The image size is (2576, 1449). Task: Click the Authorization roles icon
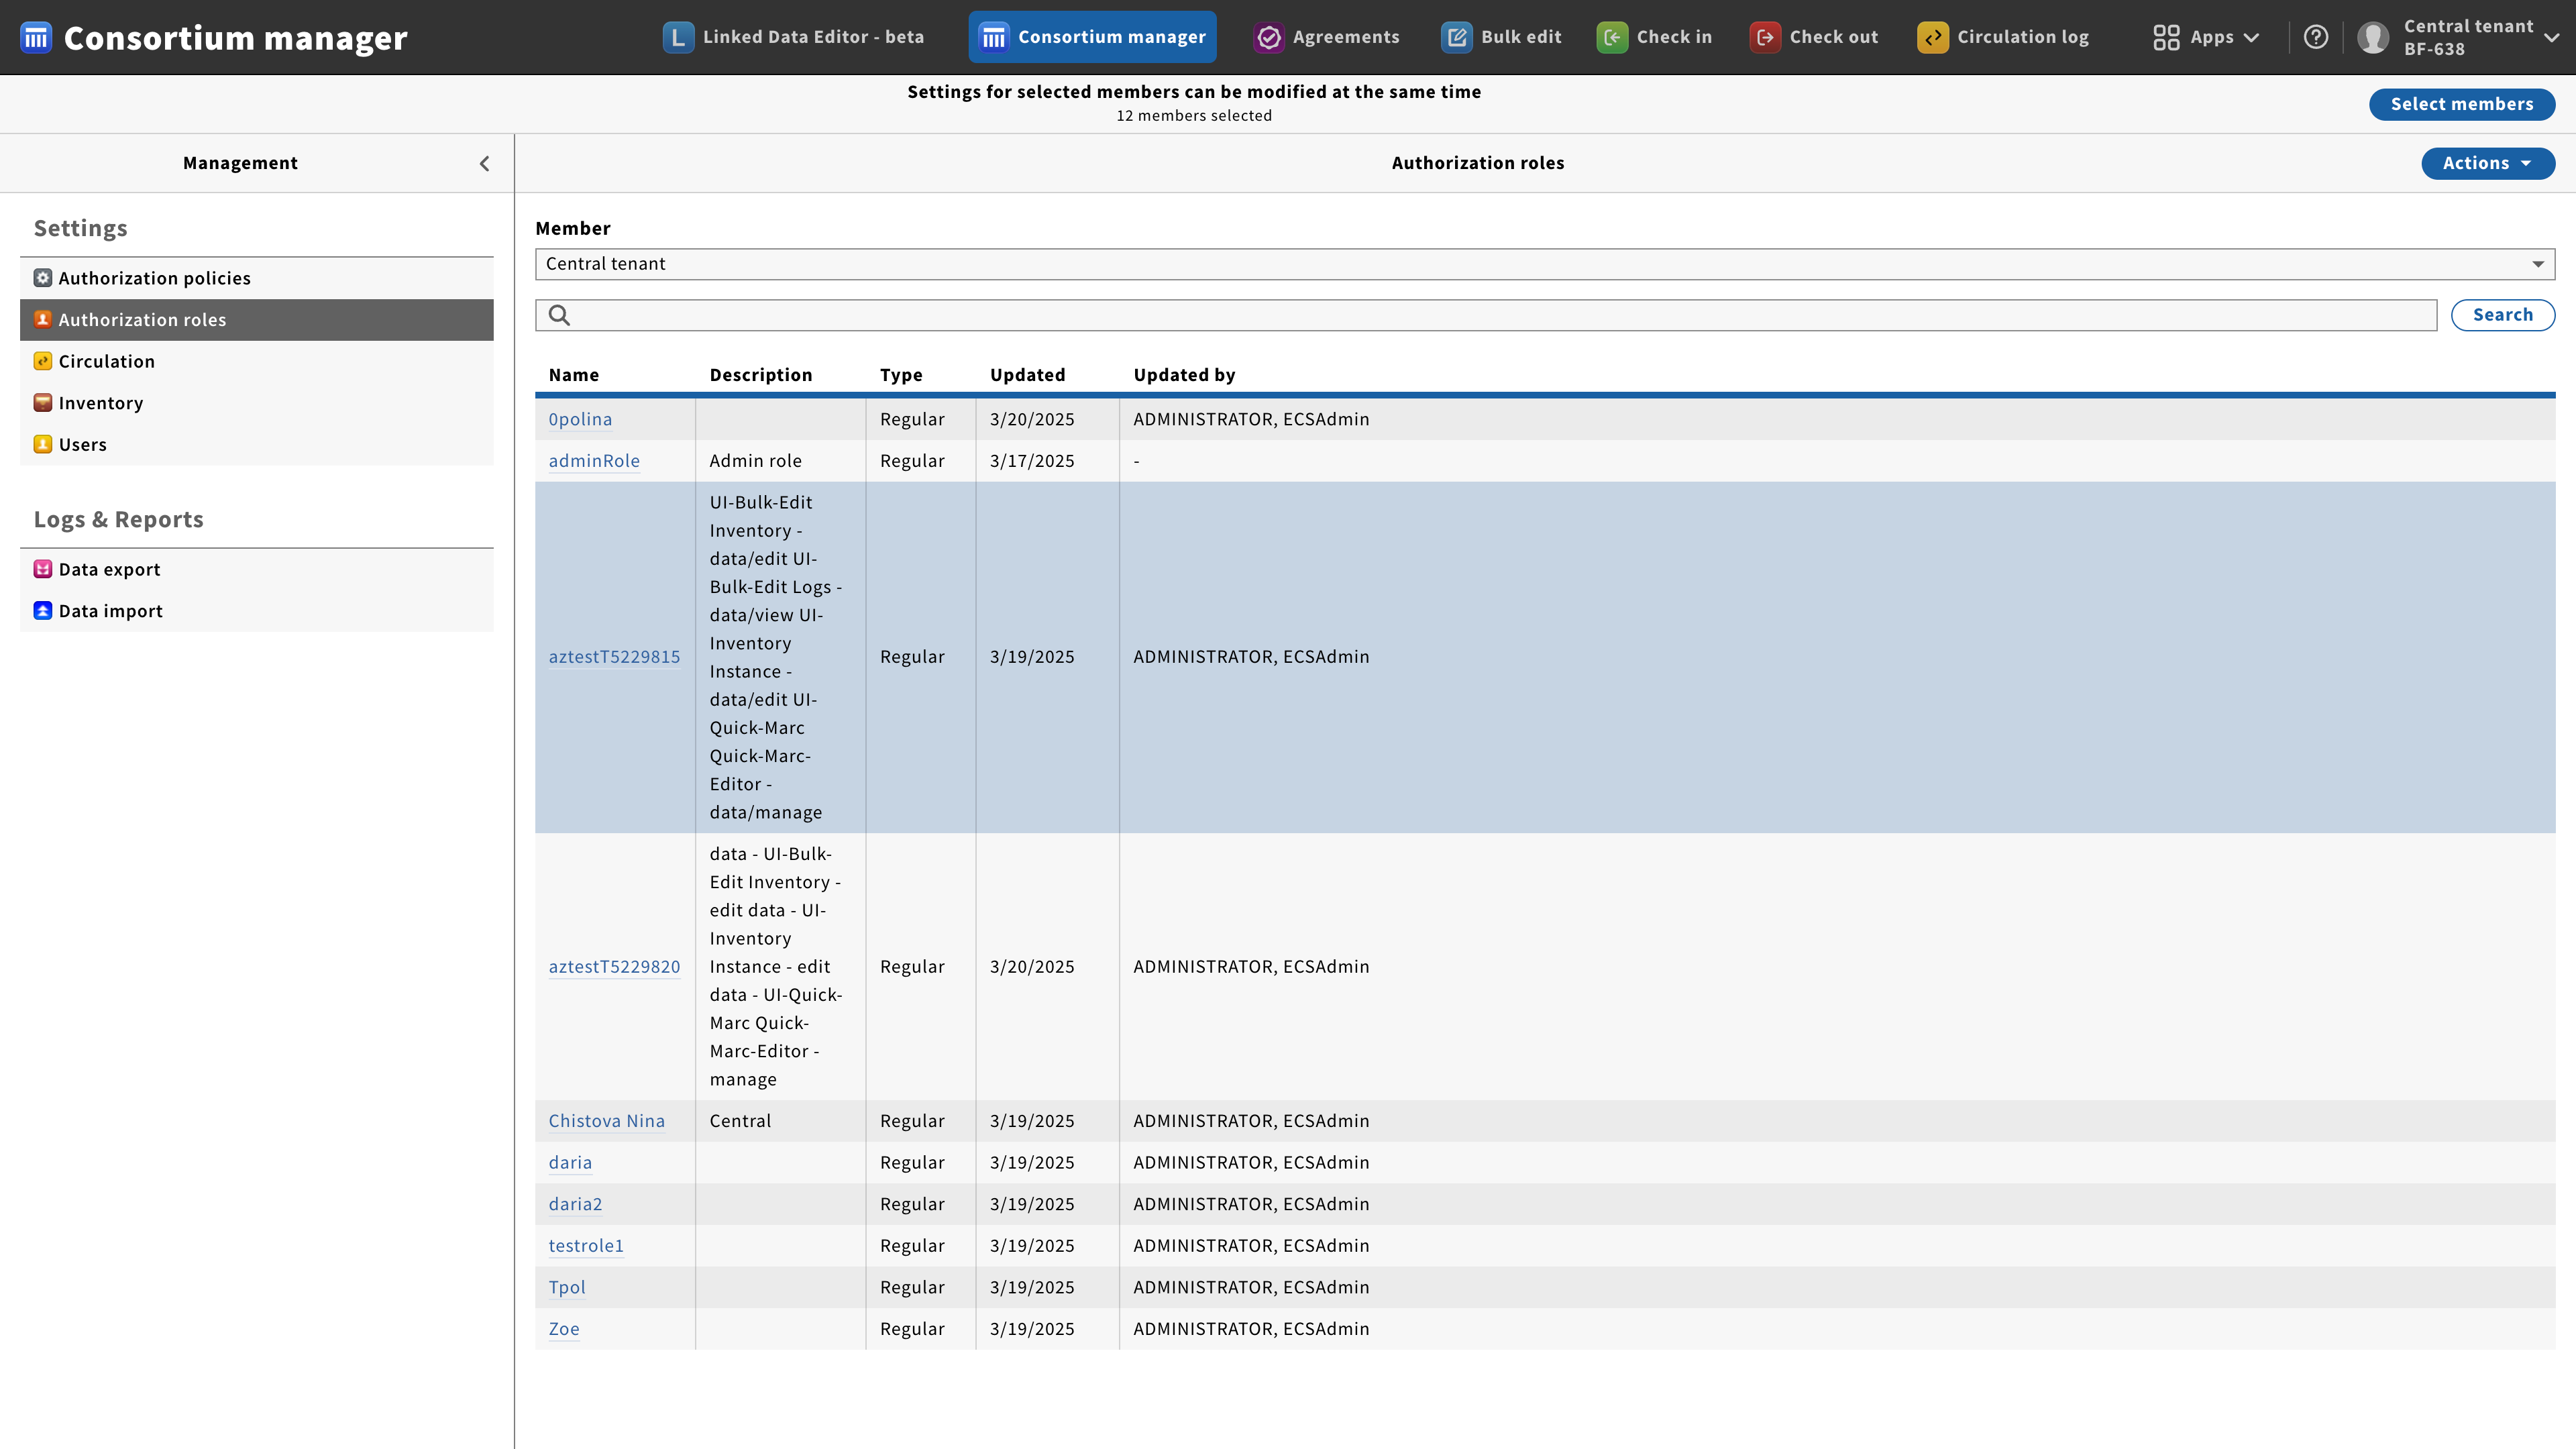pos(43,319)
